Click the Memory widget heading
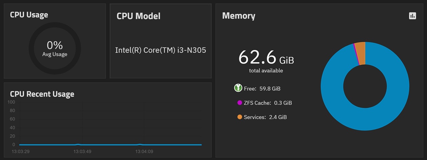427x160 pixels. pyautogui.click(x=239, y=16)
